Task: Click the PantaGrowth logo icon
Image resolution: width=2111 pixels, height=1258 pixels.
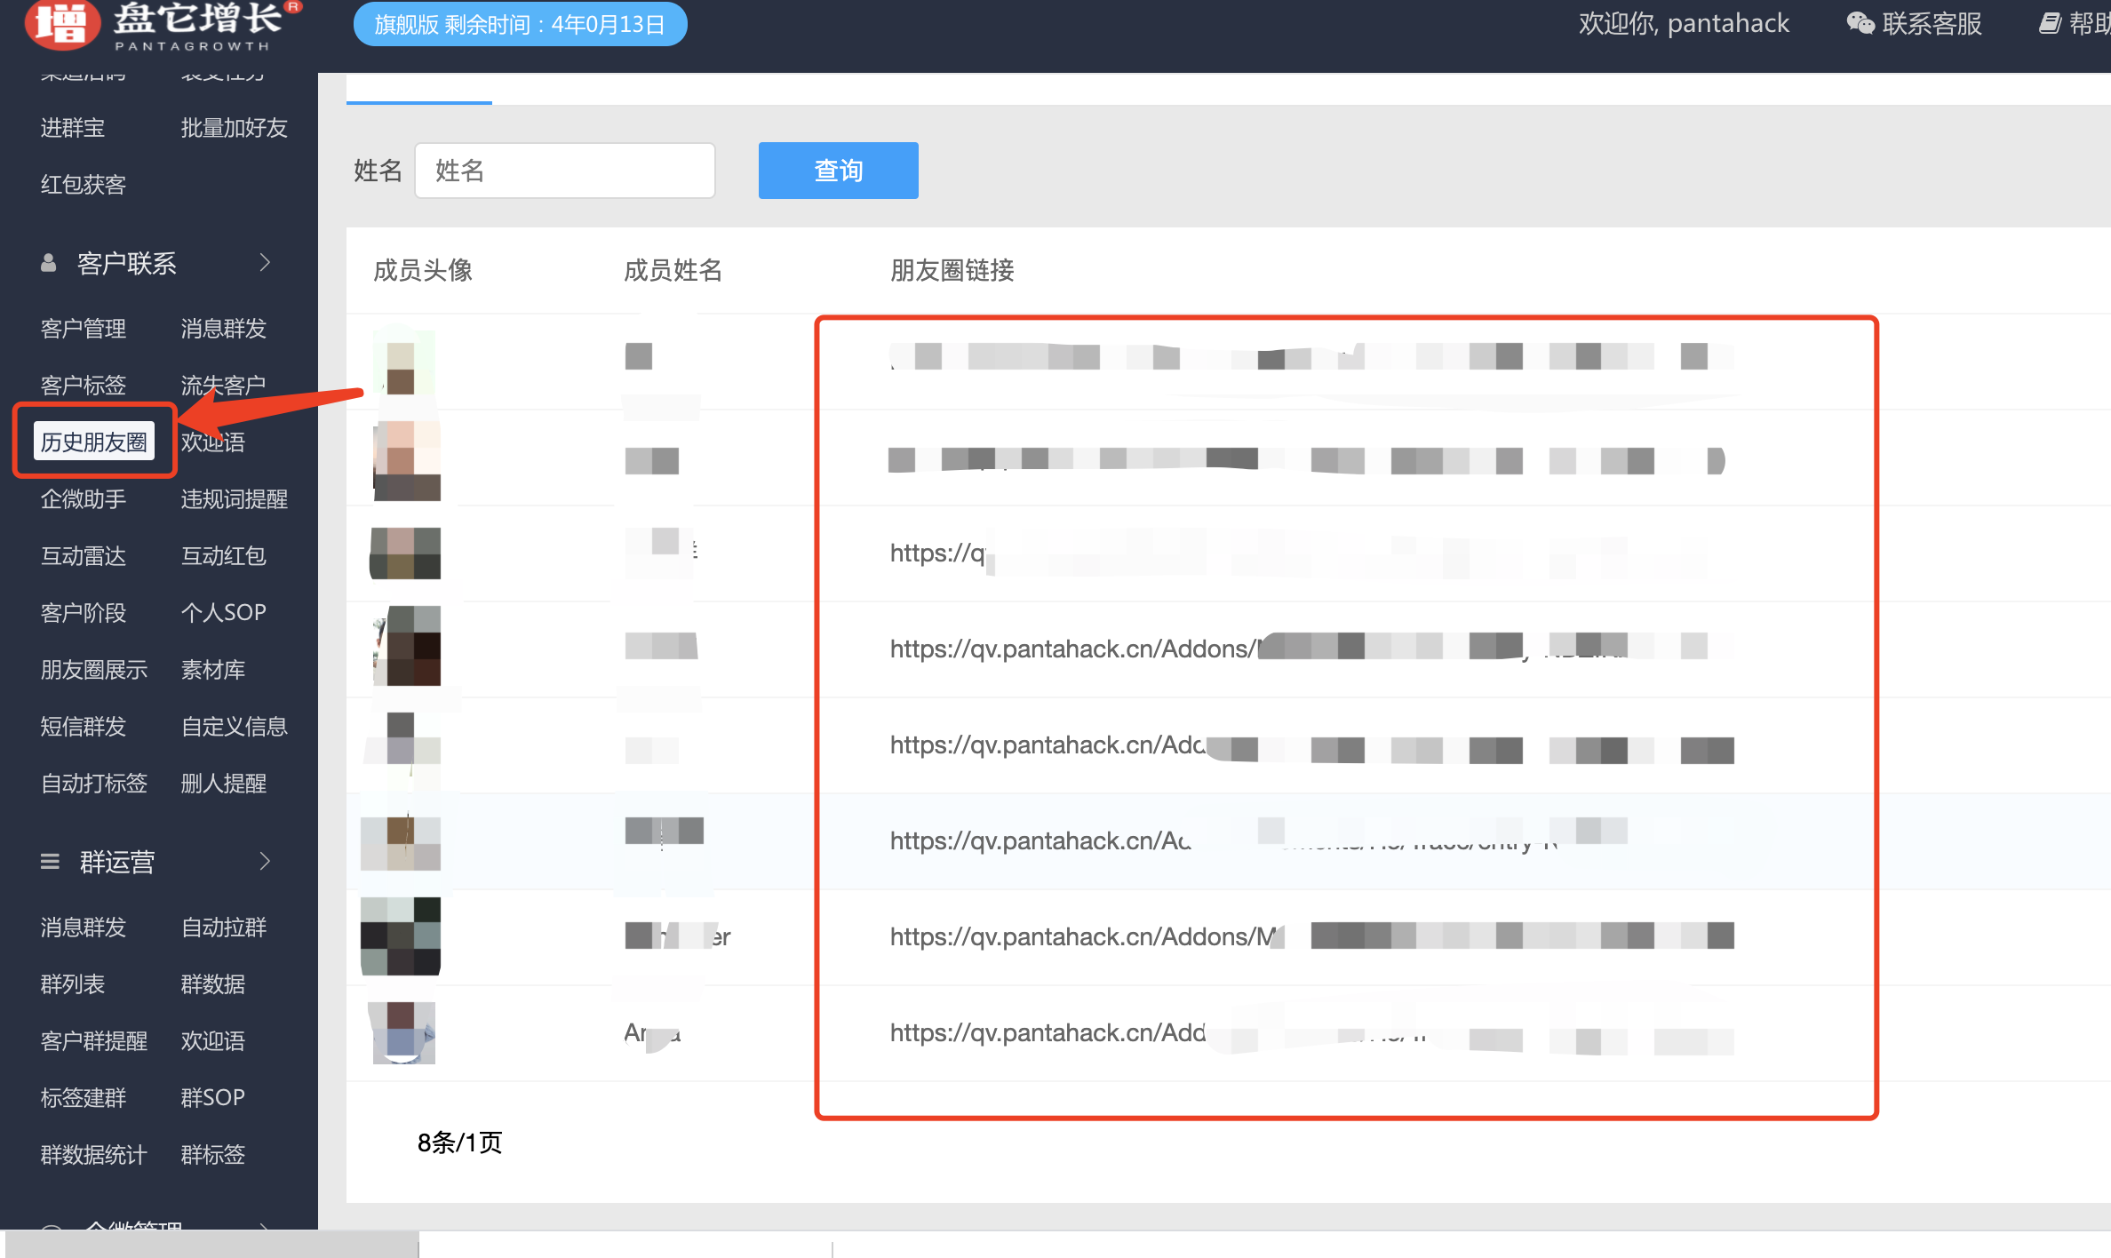Action: 60,24
